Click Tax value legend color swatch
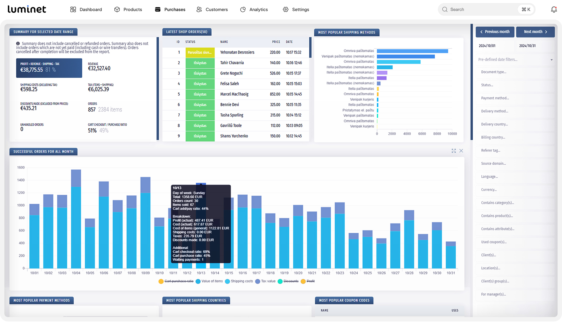562x322 pixels. [258, 281]
